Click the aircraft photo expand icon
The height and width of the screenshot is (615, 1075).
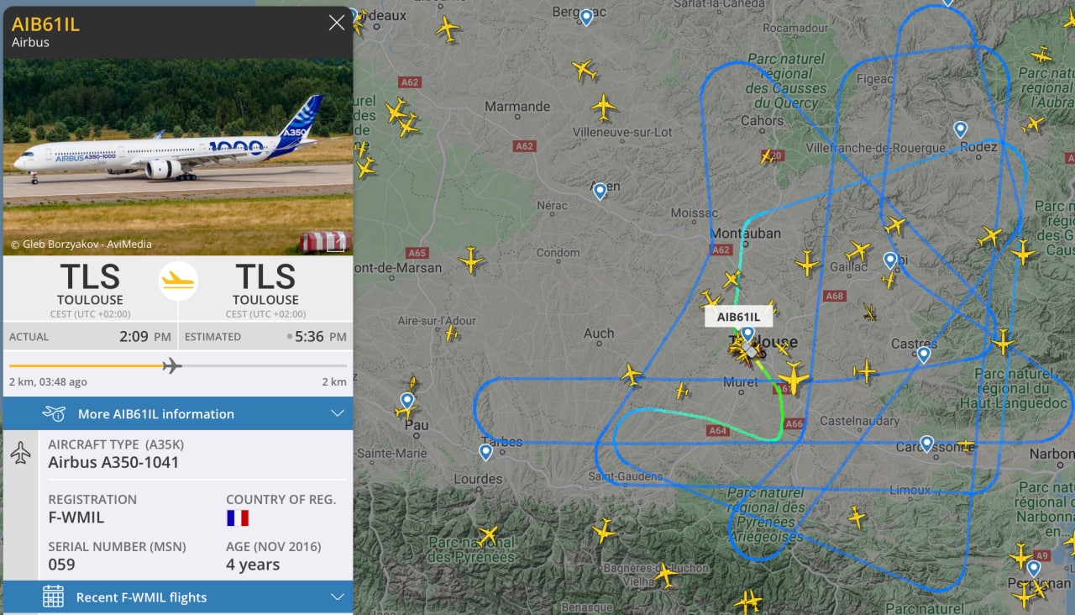[336, 244]
